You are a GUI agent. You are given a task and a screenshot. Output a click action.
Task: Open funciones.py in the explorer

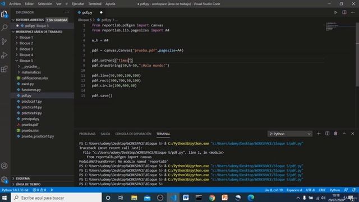[31, 90]
